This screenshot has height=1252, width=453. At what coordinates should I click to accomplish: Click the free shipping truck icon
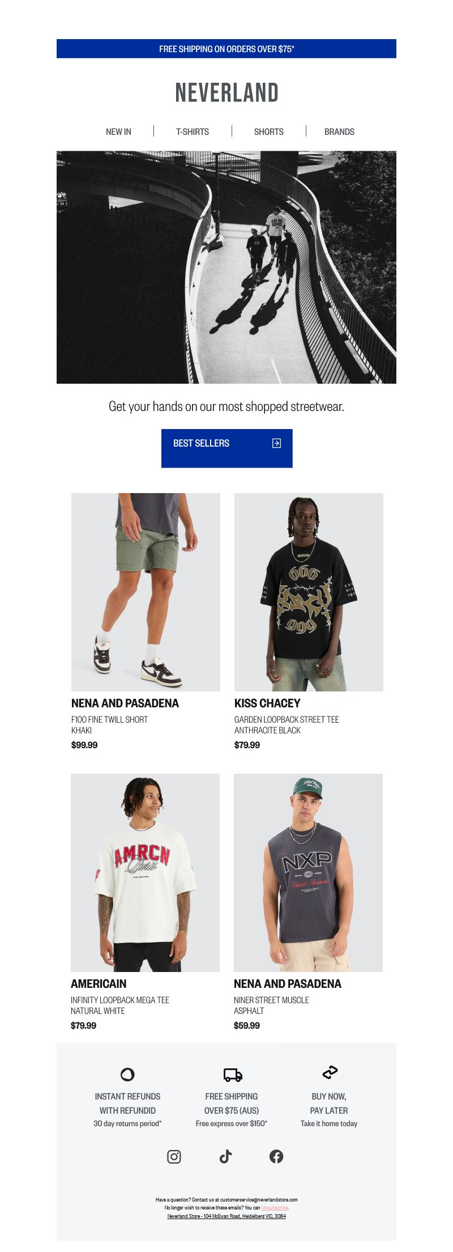233,1075
